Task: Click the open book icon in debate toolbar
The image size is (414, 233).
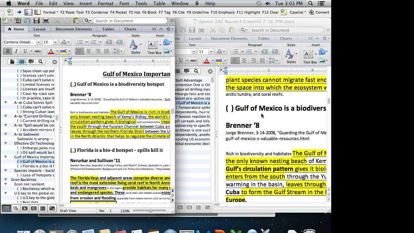Action: click(x=38, y=12)
